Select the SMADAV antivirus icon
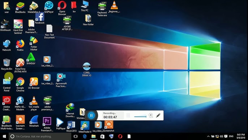Image resolution: width=248 pixels, height=140 pixels. pyautogui.click(x=31, y=59)
